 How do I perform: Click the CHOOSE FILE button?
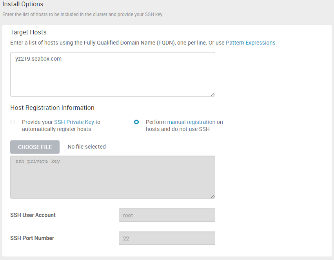[35, 147]
